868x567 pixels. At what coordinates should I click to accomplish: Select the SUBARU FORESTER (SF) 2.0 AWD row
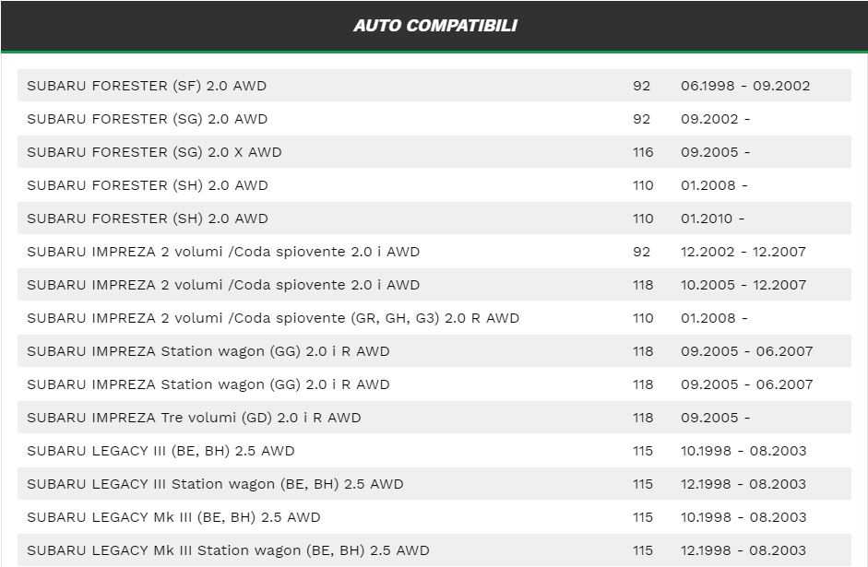click(x=434, y=86)
